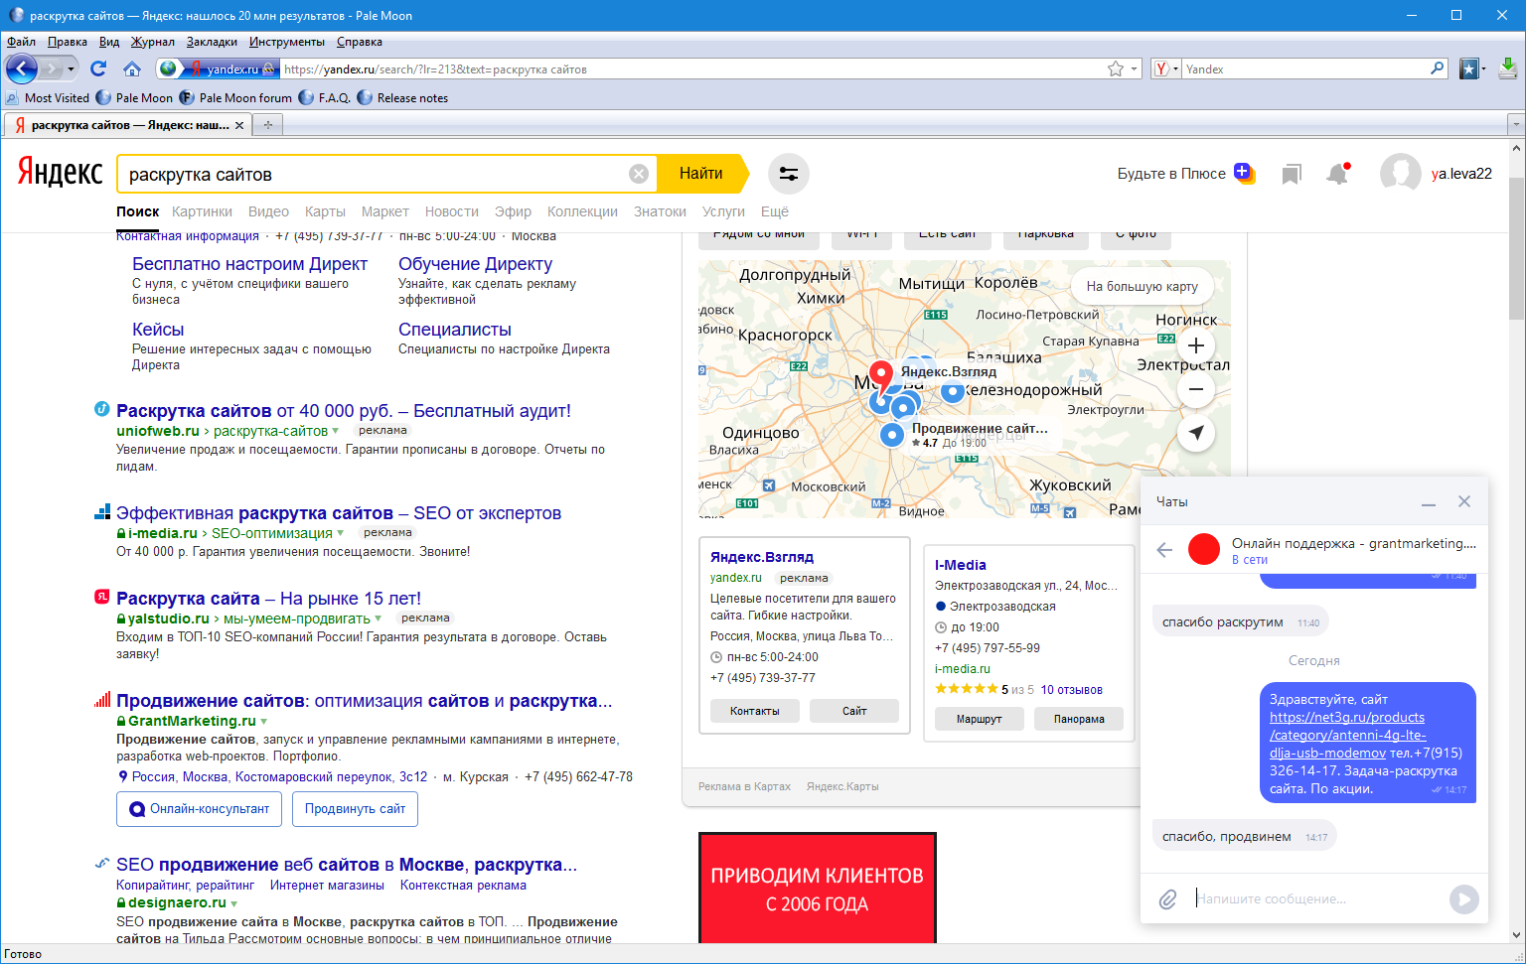
Task: Expand the GrantMarketing.ru result dropdown arrow
Action: click(263, 722)
